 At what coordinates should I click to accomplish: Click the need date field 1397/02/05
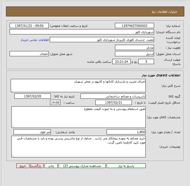point(33,96)
